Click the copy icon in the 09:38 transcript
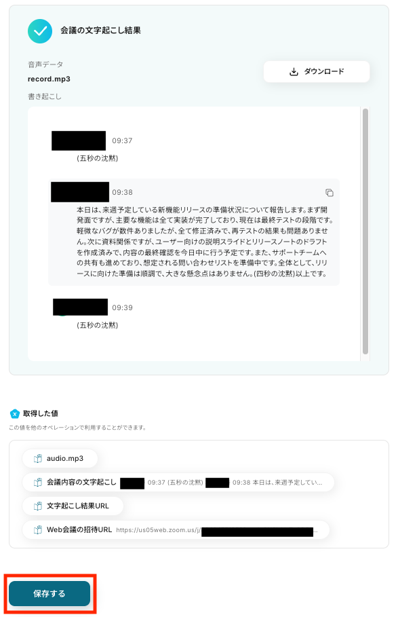 (x=330, y=192)
